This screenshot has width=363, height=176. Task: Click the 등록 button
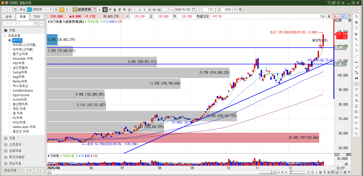[x=29, y=170]
